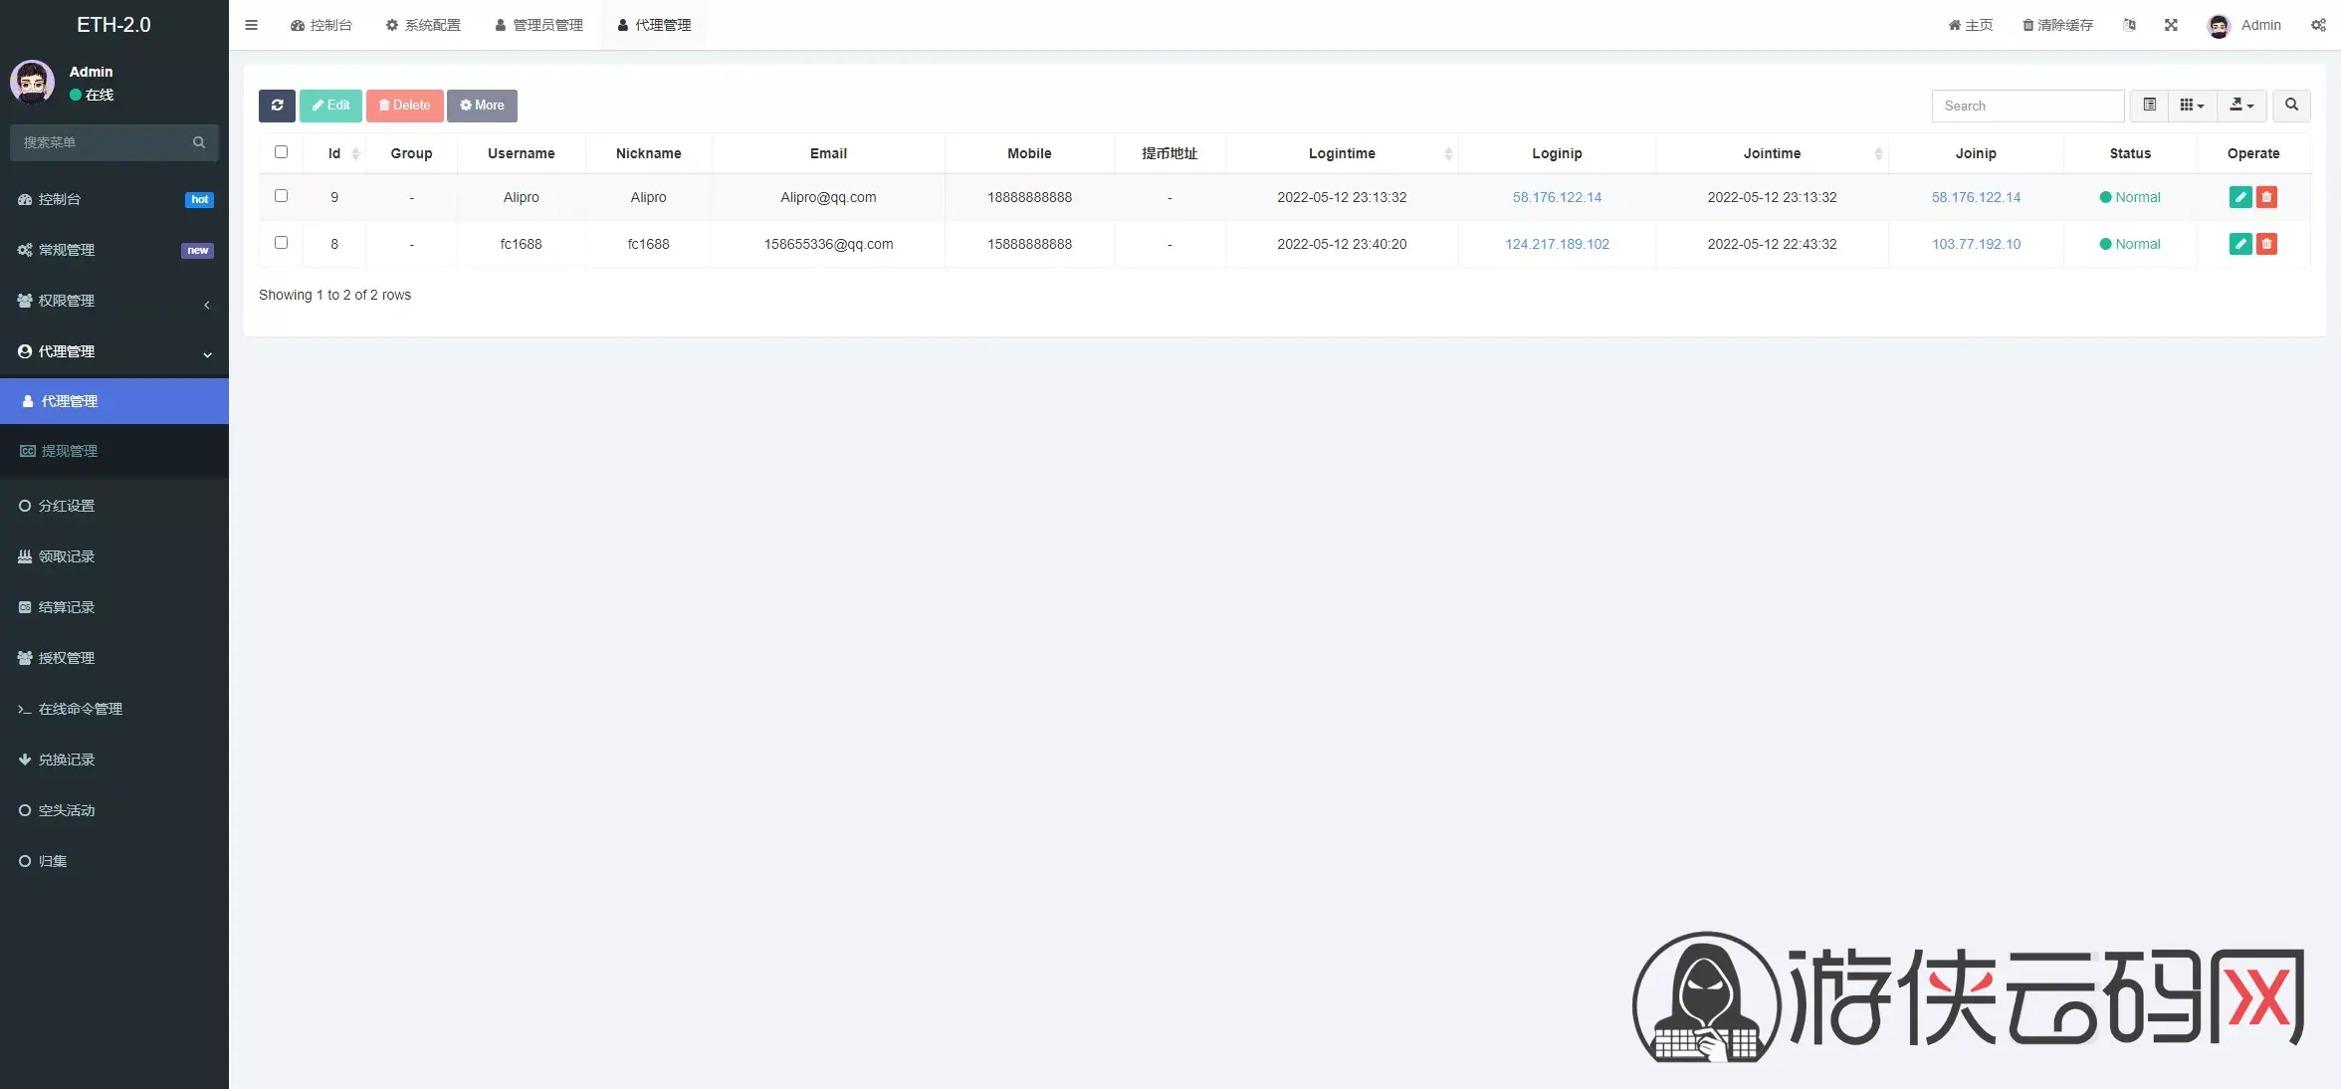Toggle table card view icon
Screen dimensions: 2341x1089
click(x=2149, y=106)
